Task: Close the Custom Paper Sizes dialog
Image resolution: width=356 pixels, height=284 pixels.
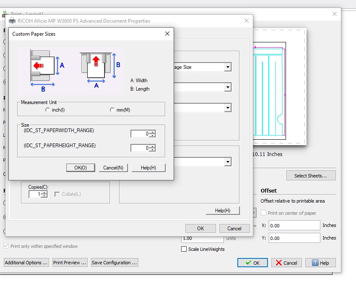Action: click(167, 34)
